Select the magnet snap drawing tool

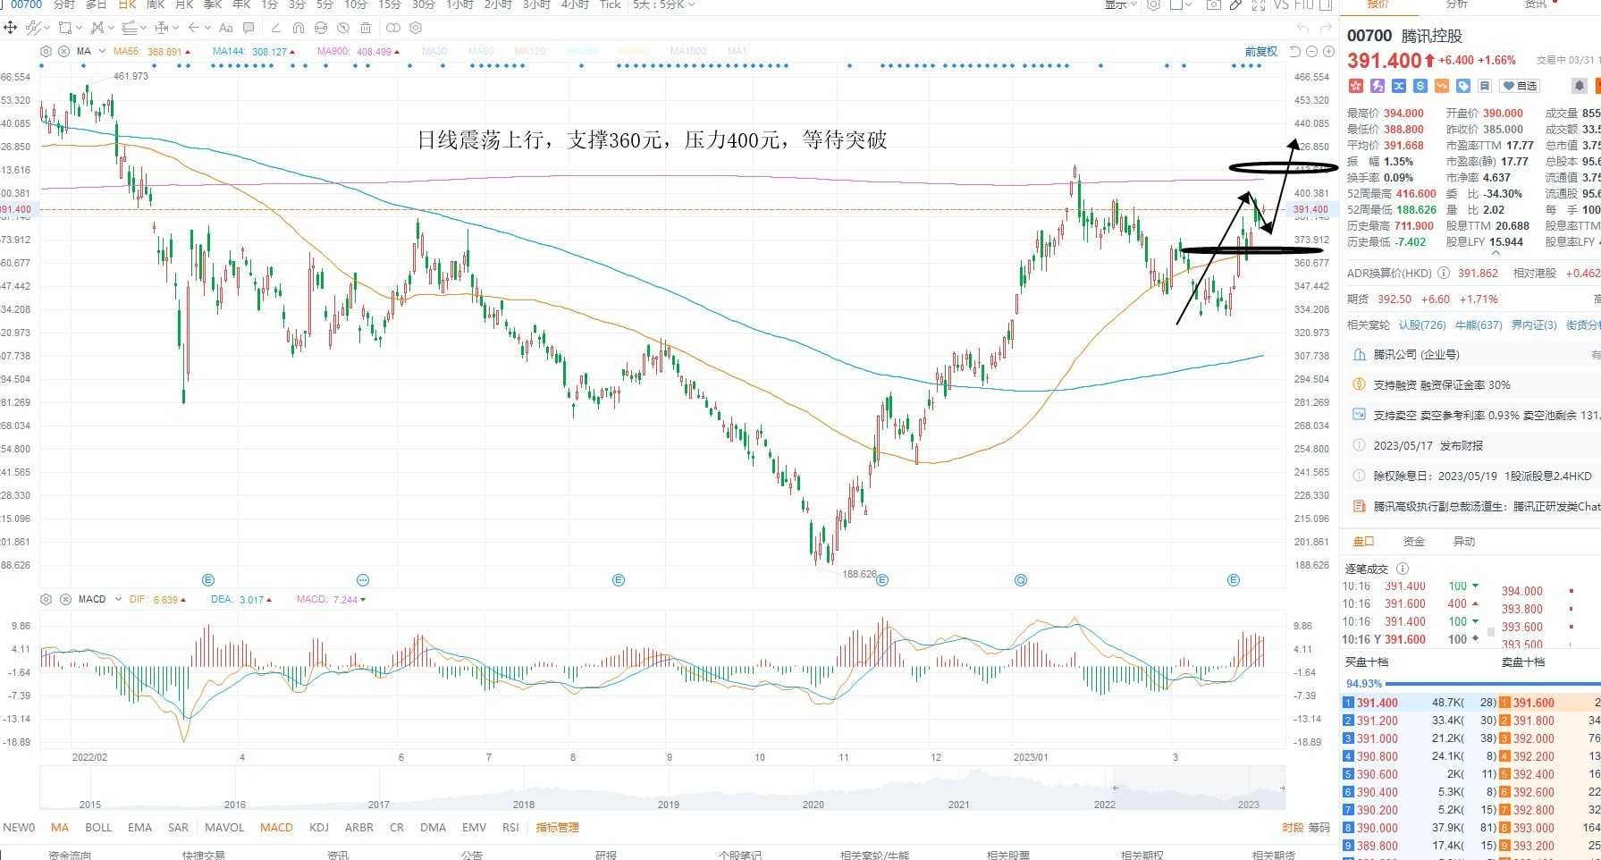point(299,28)
